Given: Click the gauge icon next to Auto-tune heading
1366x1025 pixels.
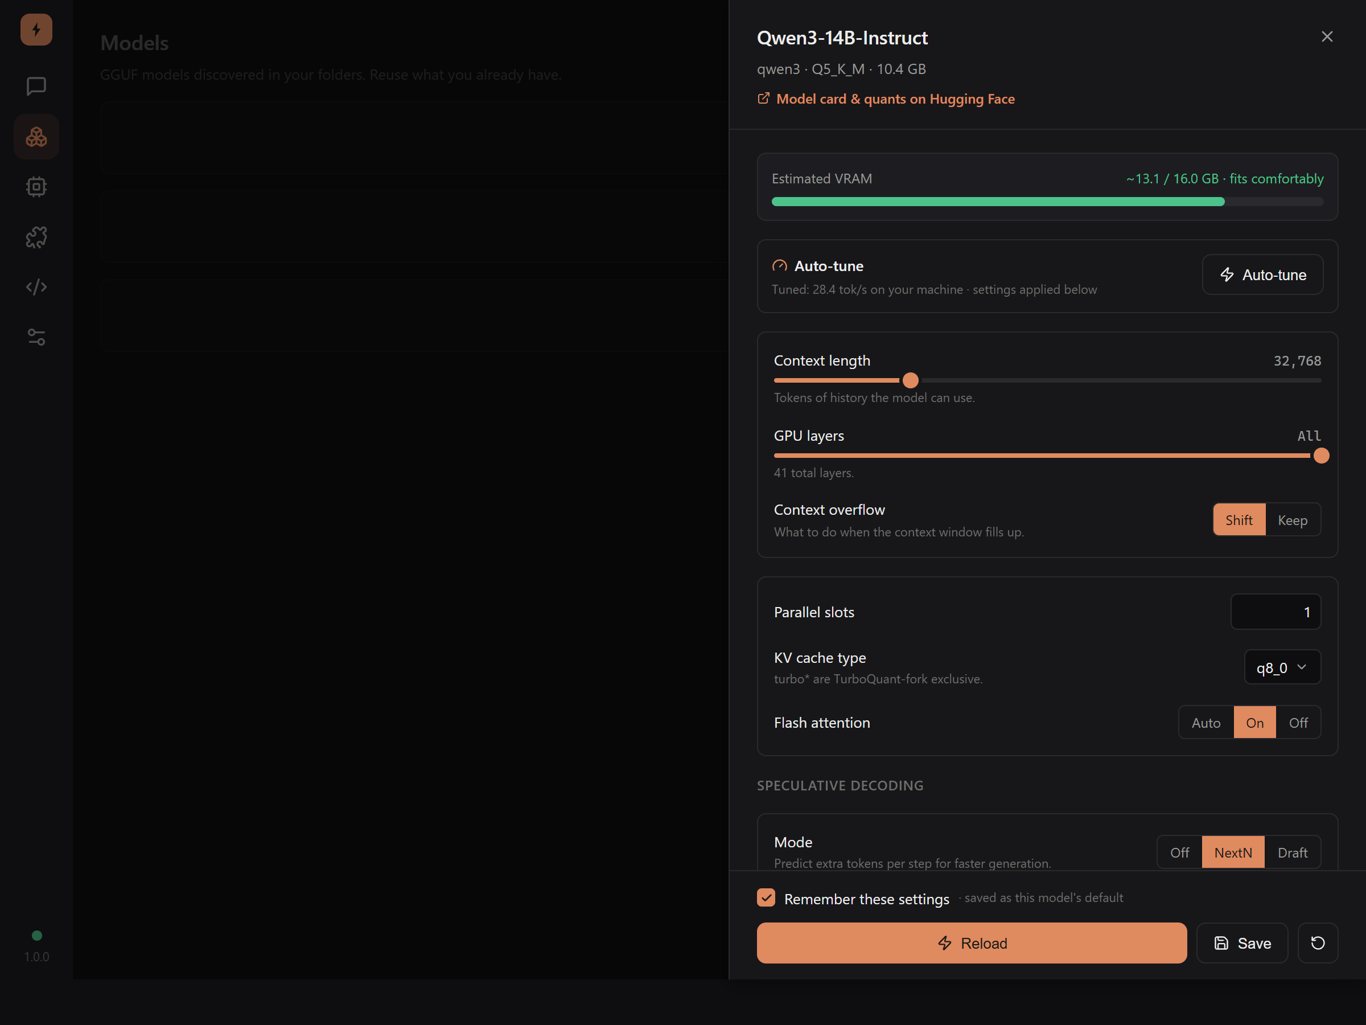Looking at the screenshot, I should tap(780, 266).
